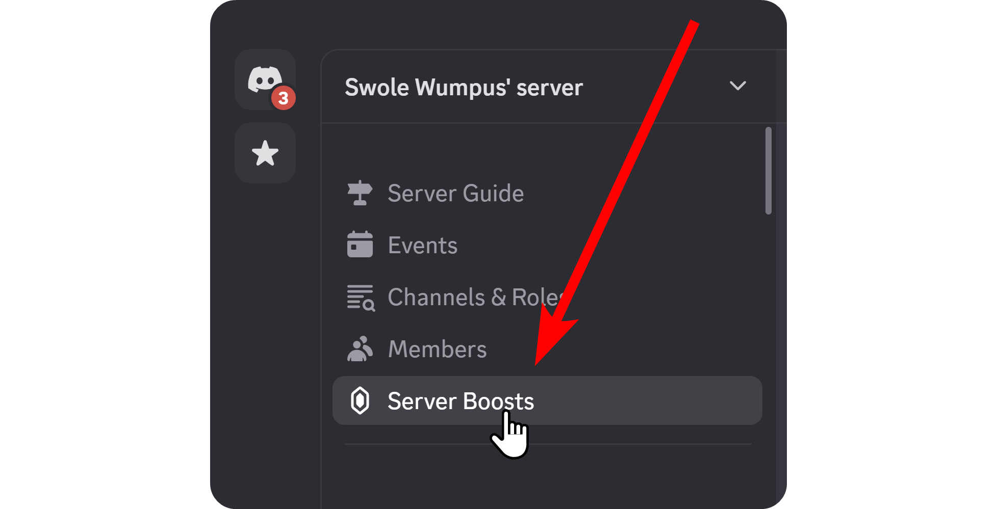Click the Channels & Roles list icon
This screenshot has width=997, height=509.
coord(361,297)
